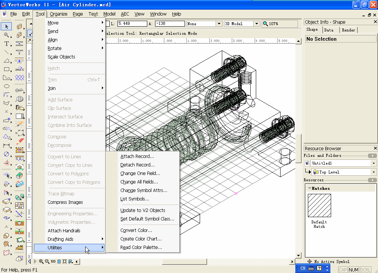
Task: Click Update to V2 Objects
Action: click(x=143, y=210)
